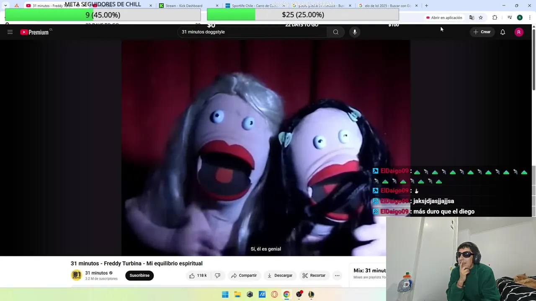Bookmark this page star icon
Image resolution: width=536 pixels, height=301 pixels.
click(481, 18)
